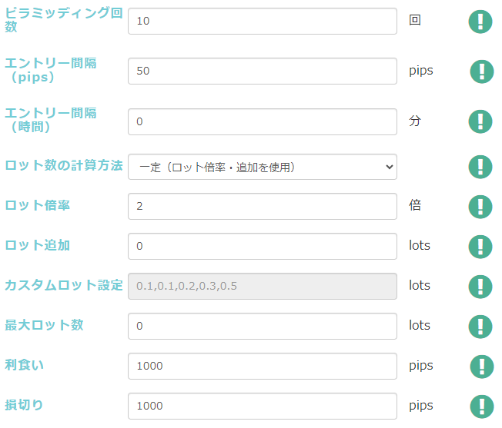502x428 pixels.
Task: Click info icon beside 損切り
Action: tap(482, 406)
